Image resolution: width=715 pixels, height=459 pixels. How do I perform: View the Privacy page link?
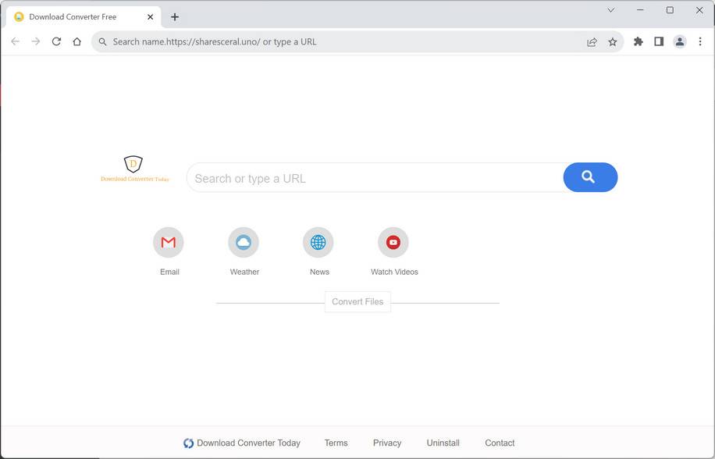click(387, 443)
